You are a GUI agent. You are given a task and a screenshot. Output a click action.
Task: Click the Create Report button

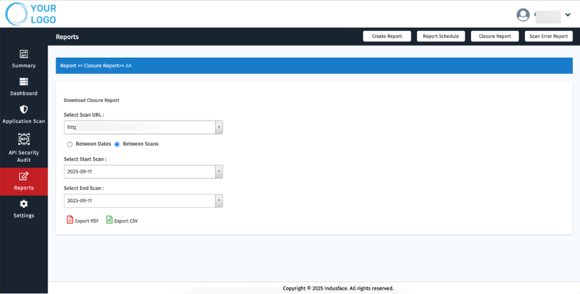pos(387,37)
